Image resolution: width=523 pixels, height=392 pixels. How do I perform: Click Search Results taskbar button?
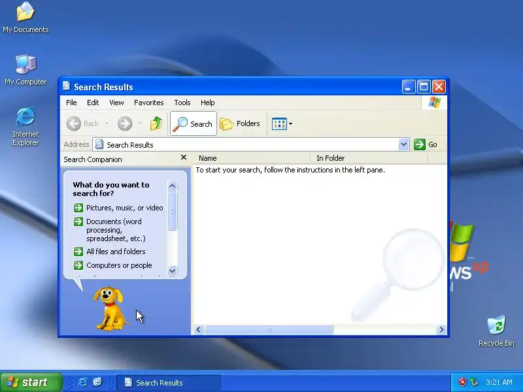coord(169,383)
